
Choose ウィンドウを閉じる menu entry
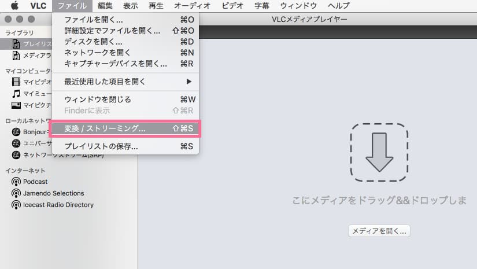(x=125, y=100)
